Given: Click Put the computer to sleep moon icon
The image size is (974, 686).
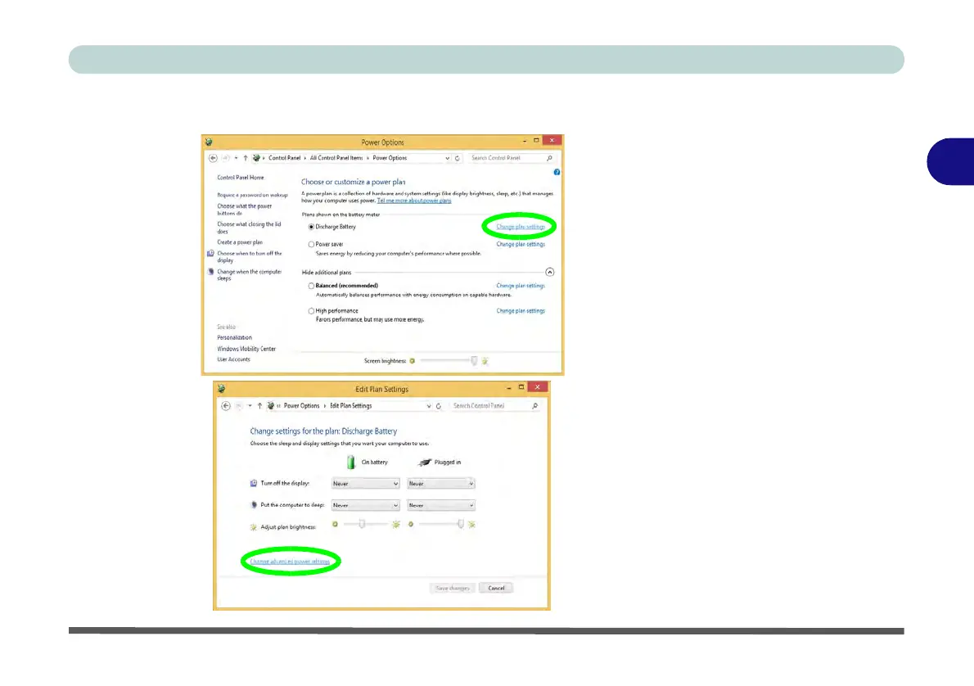Looking at the screenshot, I should (x=254, y=505).
